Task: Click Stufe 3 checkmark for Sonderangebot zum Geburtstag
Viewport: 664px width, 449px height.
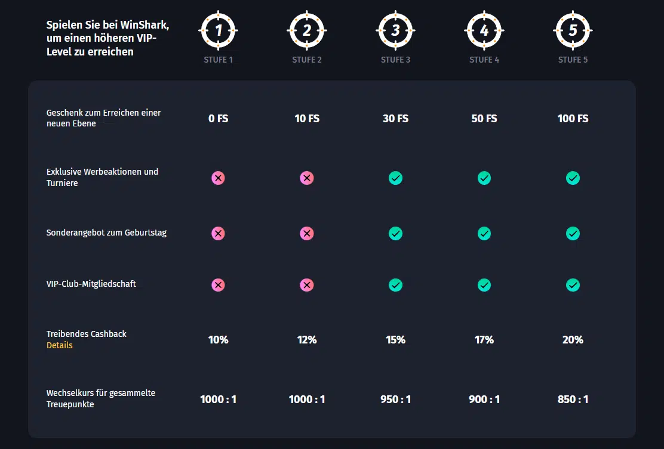Action: point(395,233)
